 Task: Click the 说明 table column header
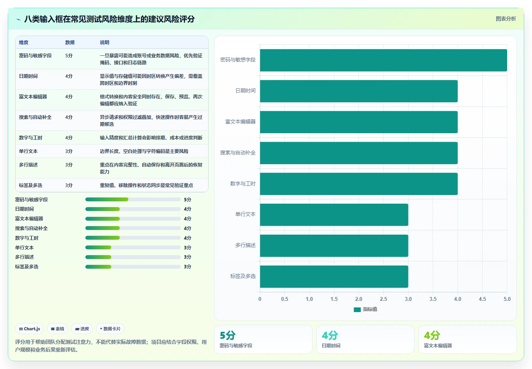pyautogui.click(x=104, y=43)
